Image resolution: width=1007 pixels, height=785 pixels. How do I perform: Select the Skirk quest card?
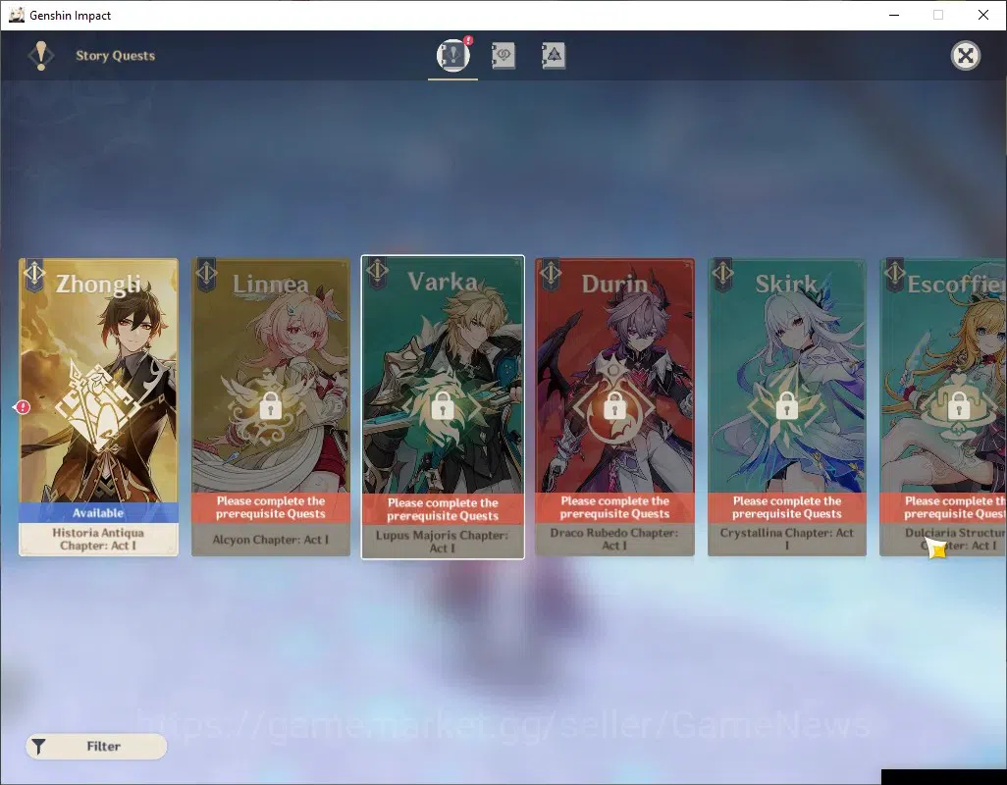[x=787, y=407]
